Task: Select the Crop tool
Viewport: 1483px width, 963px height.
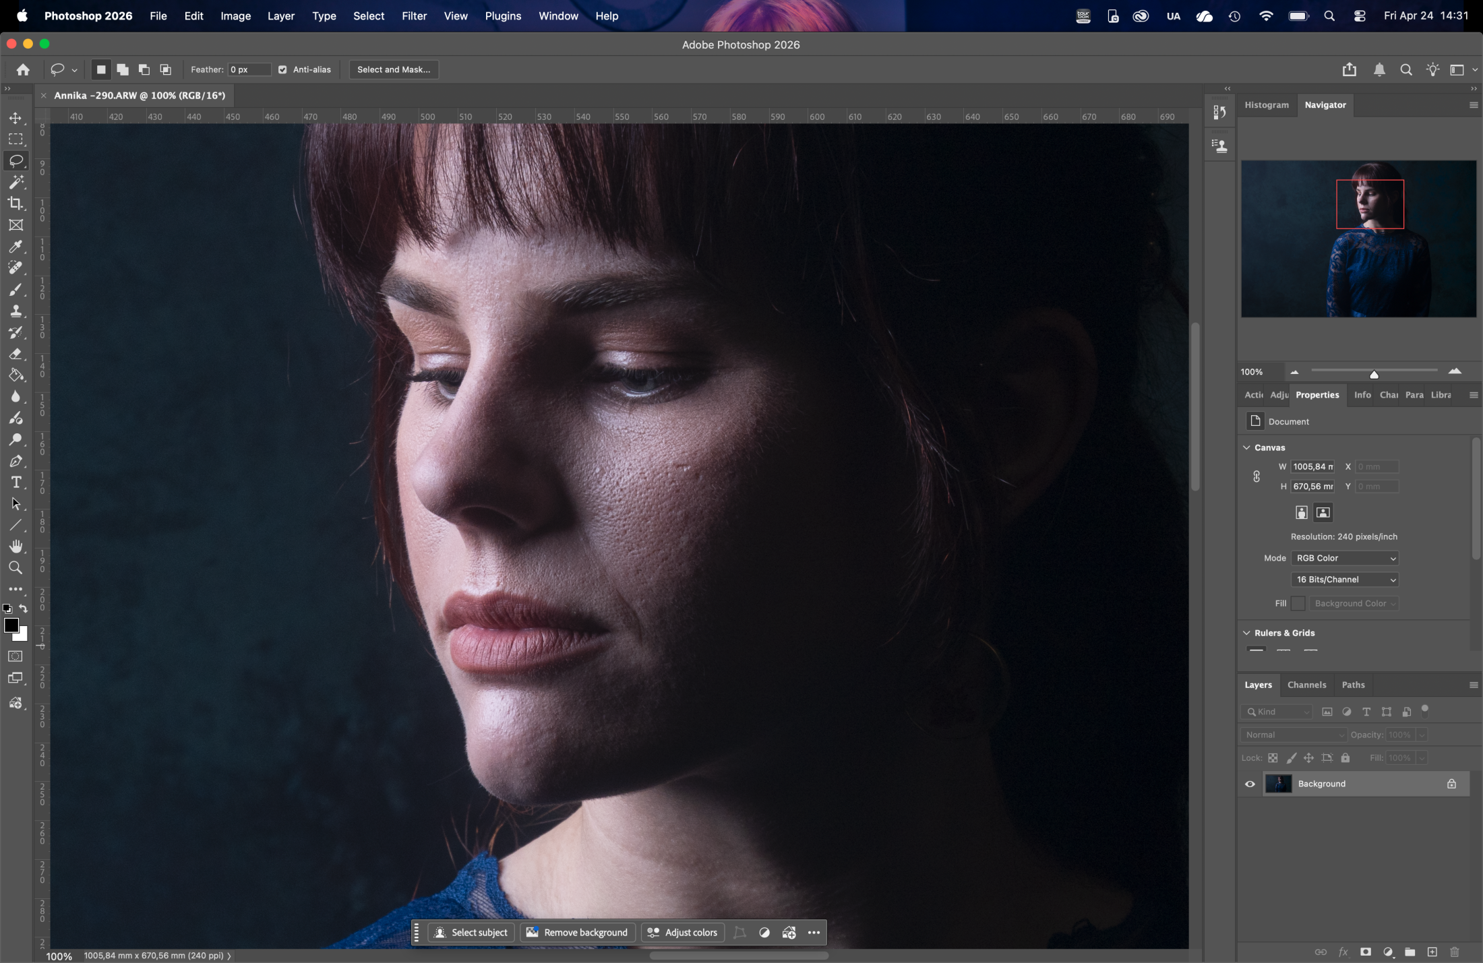Action: pyautogui.click(x=16, y=204)
